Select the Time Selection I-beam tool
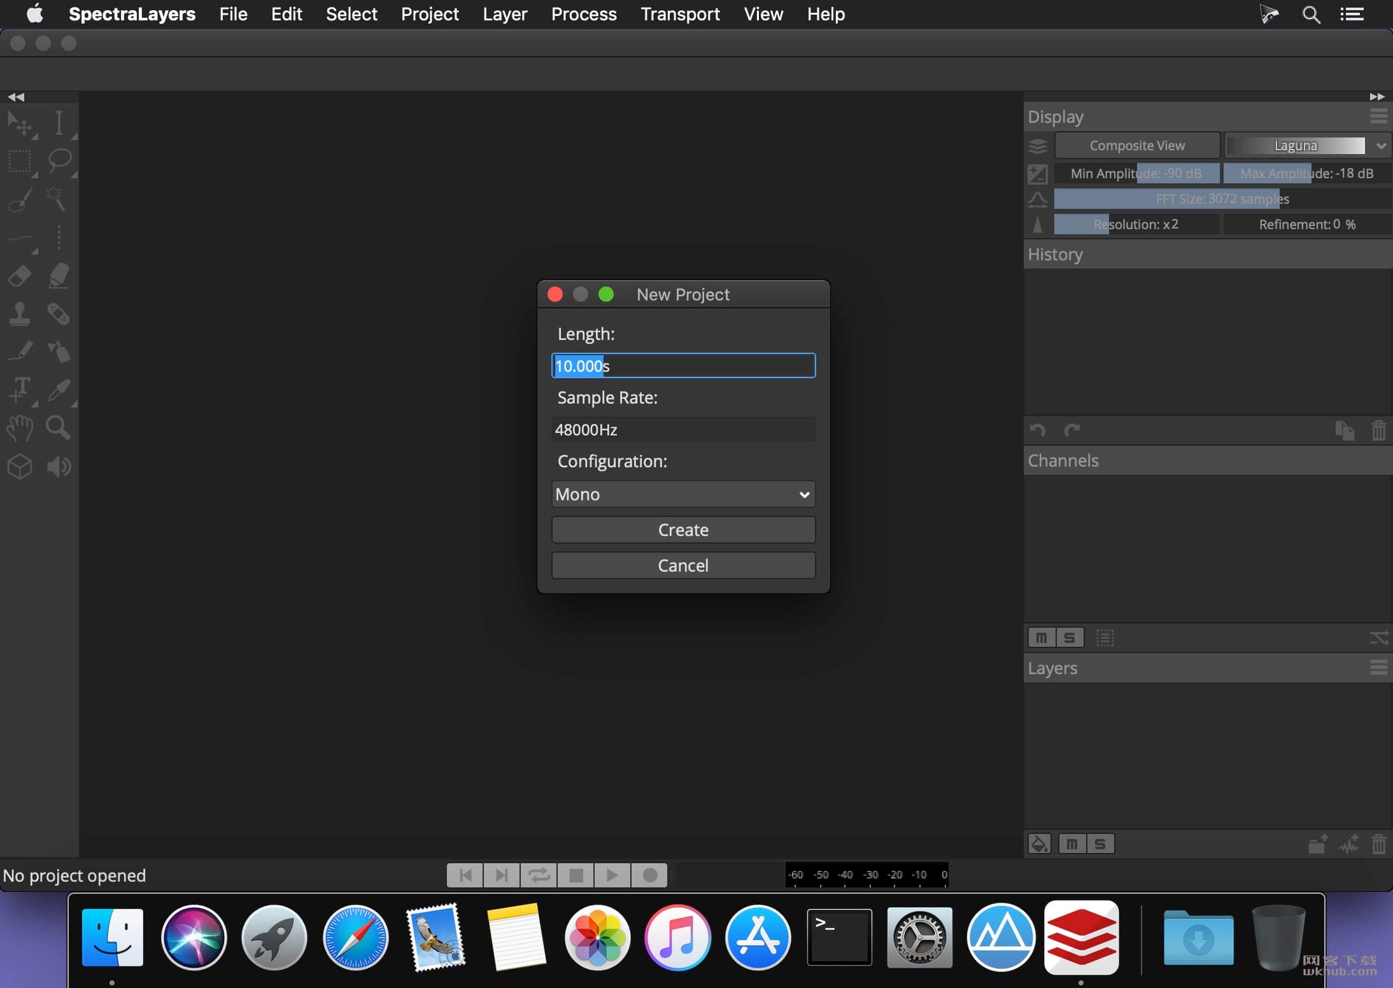 (x=59, y=123)
